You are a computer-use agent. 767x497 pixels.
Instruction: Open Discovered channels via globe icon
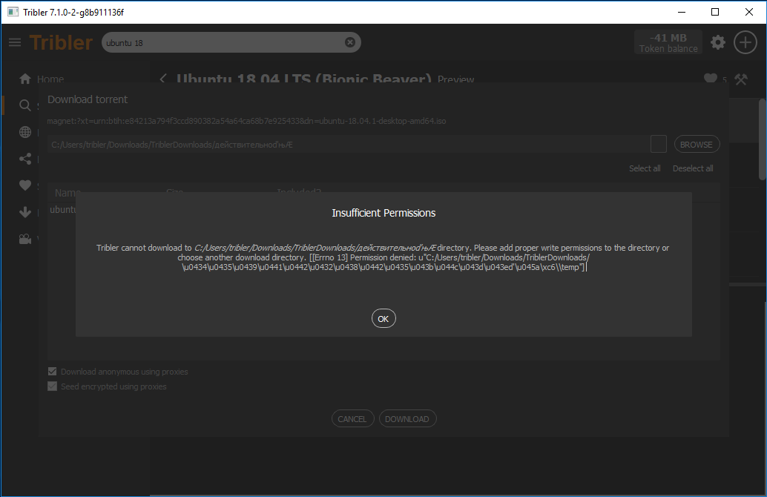point(24,131)
